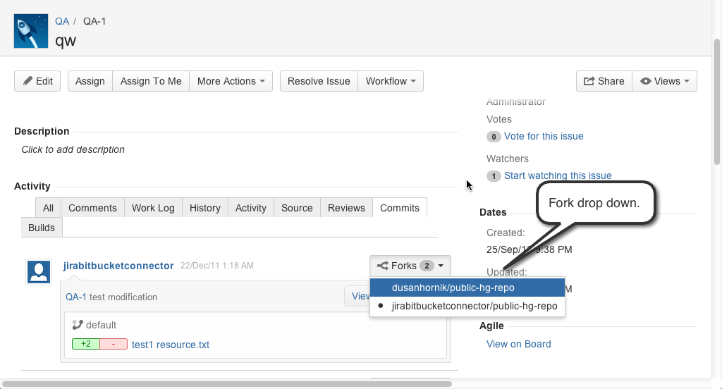Open the More Actions dropdown
The height and width of the screenshot is (389, 722).
231,81
